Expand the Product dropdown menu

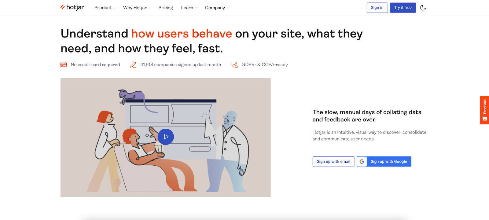tap(105, 8)
